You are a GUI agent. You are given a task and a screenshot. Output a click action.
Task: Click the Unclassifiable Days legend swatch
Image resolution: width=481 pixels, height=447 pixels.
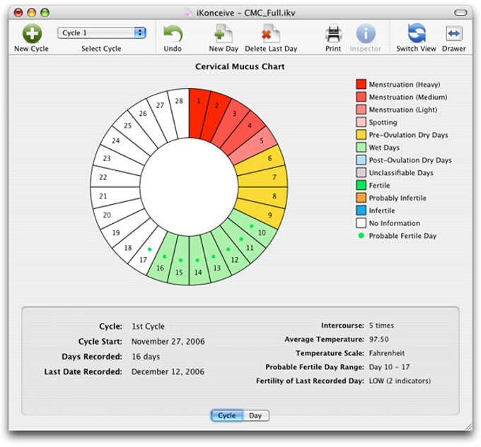(361, 172)
